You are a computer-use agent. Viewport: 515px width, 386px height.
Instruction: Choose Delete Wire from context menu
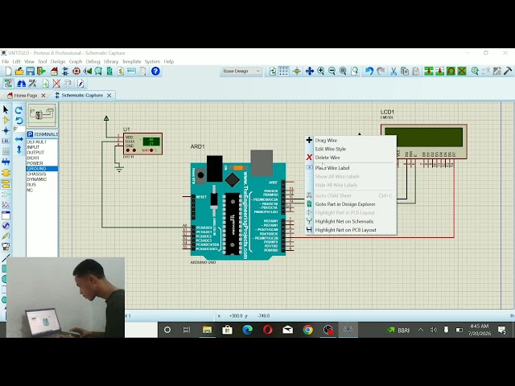(x=351, y=158)
